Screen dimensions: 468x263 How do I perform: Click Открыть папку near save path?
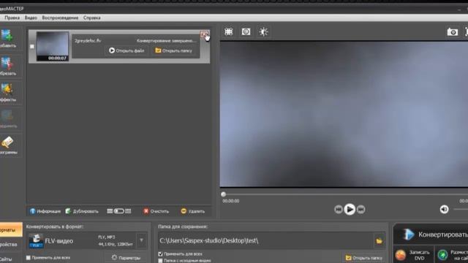[x=364, y=258]
